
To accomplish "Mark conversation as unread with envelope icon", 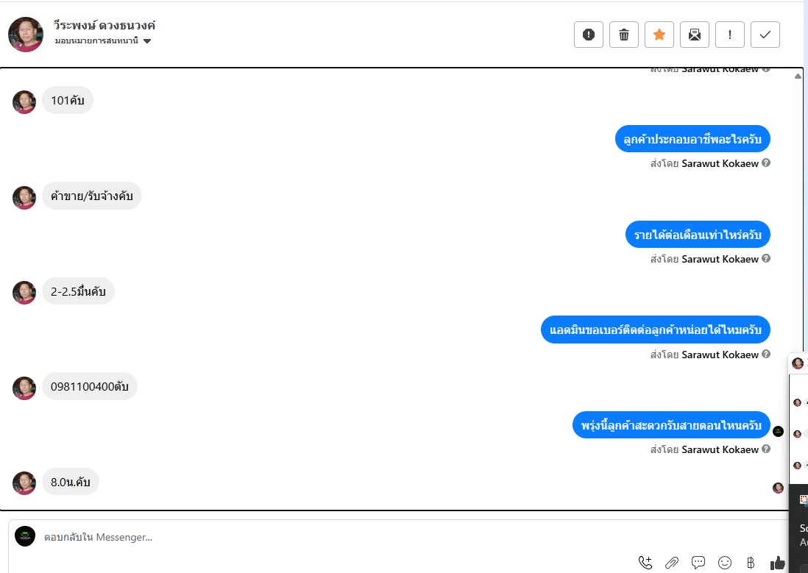I will 695,35.
